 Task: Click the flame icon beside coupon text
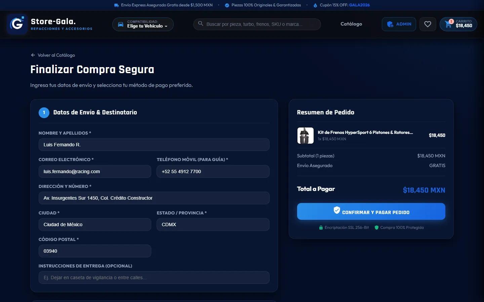[315, 5]
